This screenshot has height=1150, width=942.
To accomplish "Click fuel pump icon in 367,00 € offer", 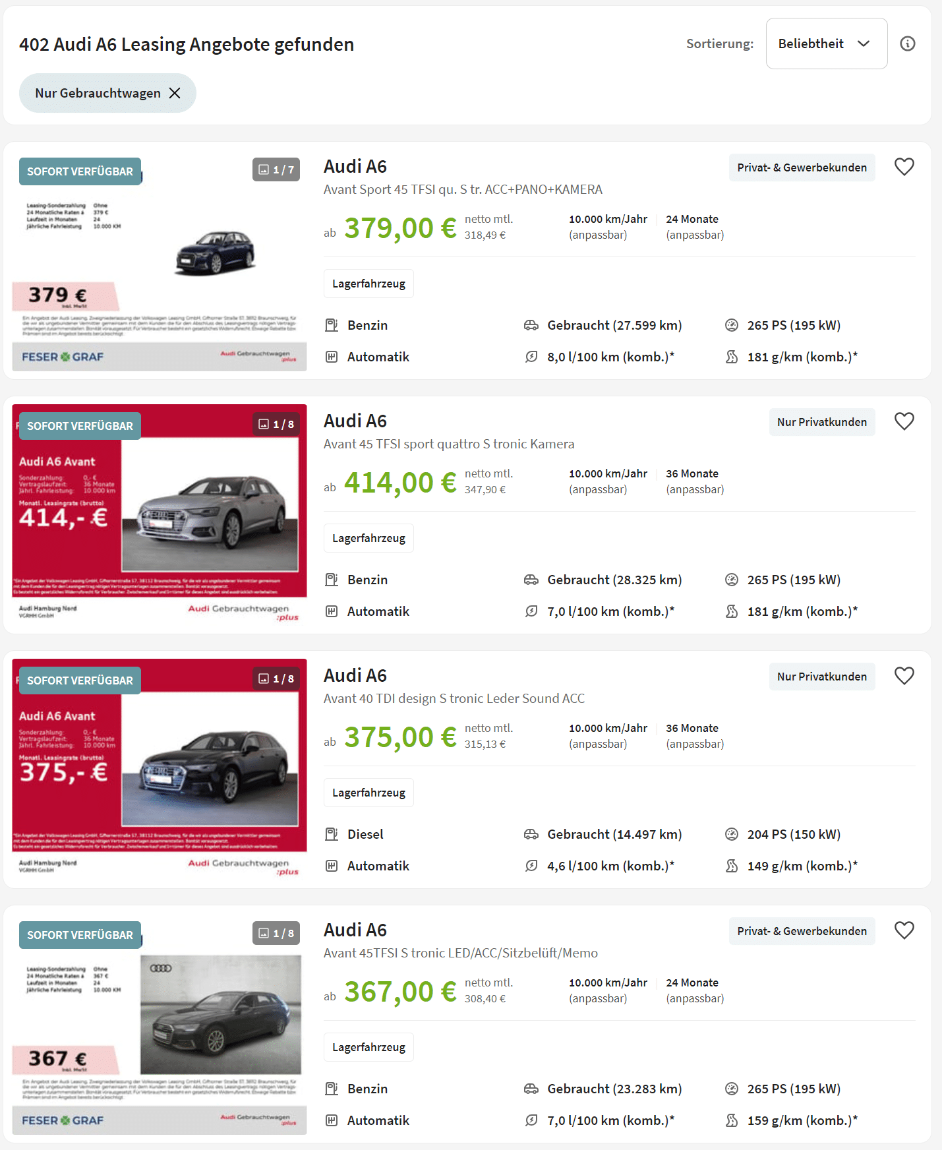I will (332, 1089).
